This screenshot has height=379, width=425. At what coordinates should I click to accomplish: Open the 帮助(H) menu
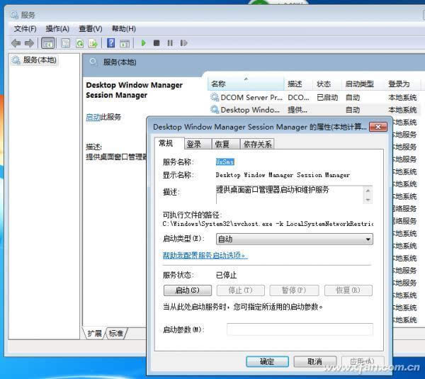pyautogui.click(x=124, y=28)
